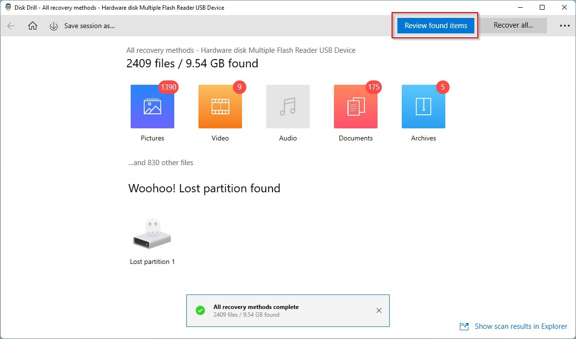The height and width of the screenshot is (339, 576).
Task: Open the Pictures category tile
Action: click(152, 107)
